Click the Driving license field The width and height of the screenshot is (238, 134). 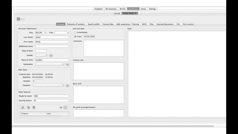pyautogui.click(x=51, y=101)
